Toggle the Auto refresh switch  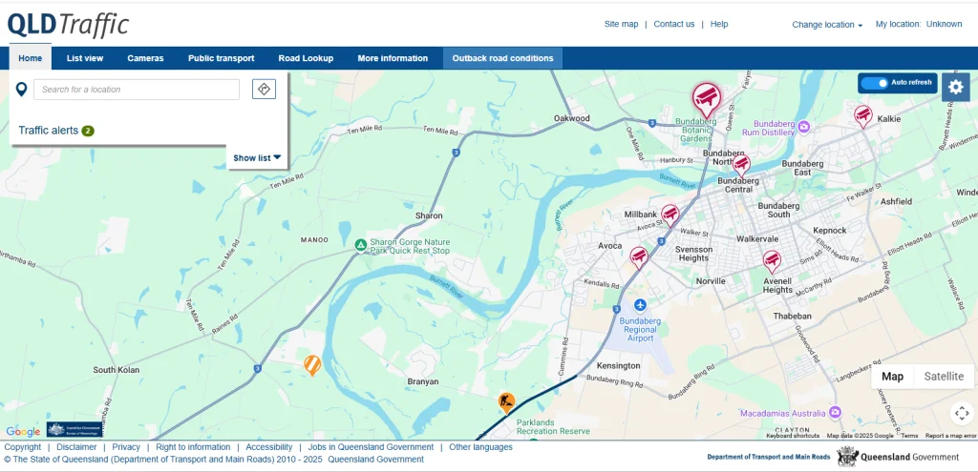pos(874,83)
